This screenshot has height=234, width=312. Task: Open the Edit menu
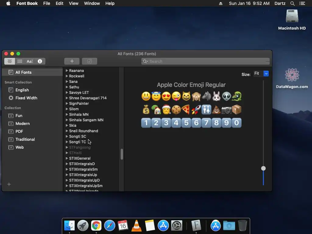(x=59, y=3)
